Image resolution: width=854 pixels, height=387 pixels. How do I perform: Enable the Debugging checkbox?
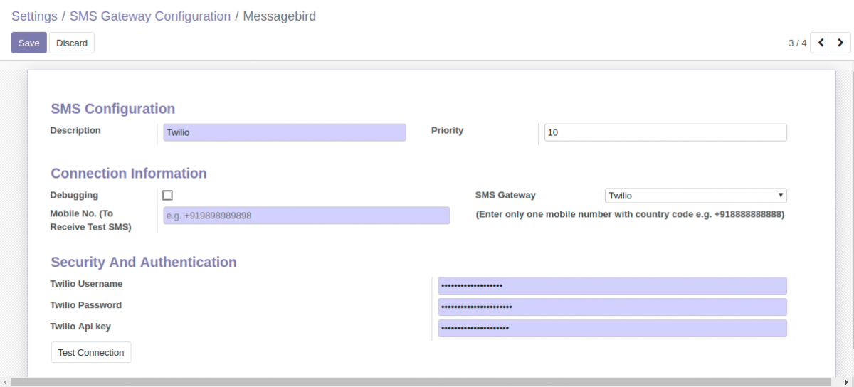[x=168, y=195]
